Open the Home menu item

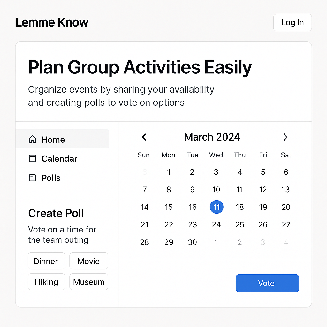62,139
